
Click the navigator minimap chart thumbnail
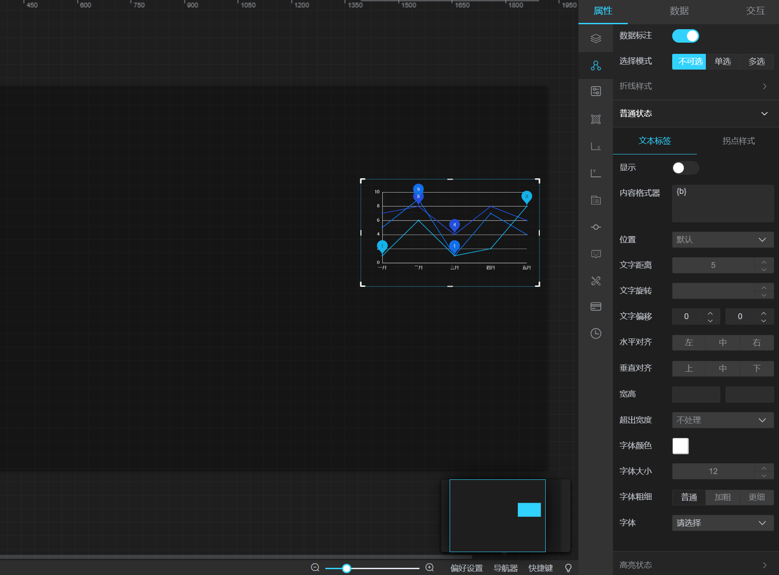point(529,510)
